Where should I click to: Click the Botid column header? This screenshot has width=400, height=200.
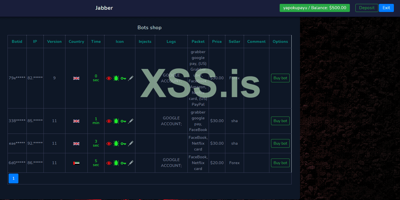(17, 41)
